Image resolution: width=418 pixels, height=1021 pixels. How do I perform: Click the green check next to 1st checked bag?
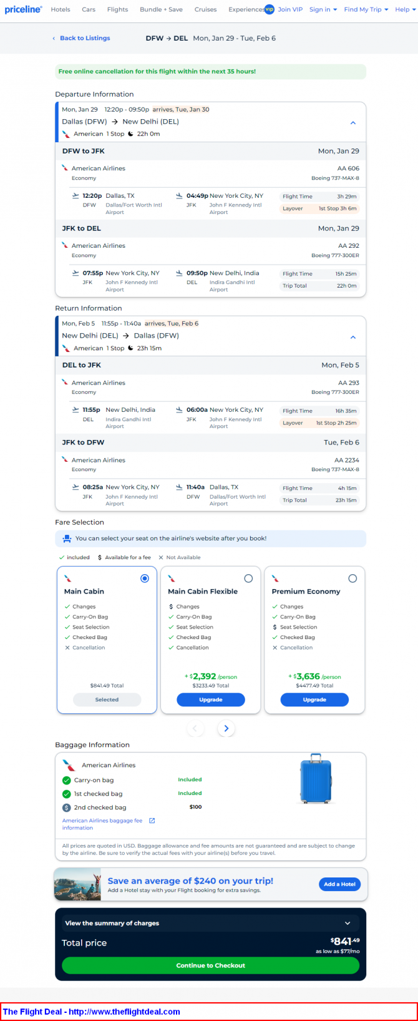(66, 794)
